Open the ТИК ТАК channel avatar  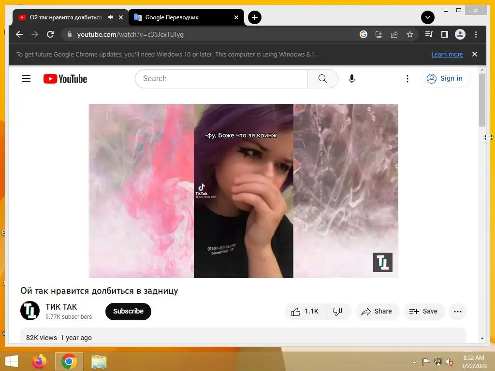tap(30, 311)
